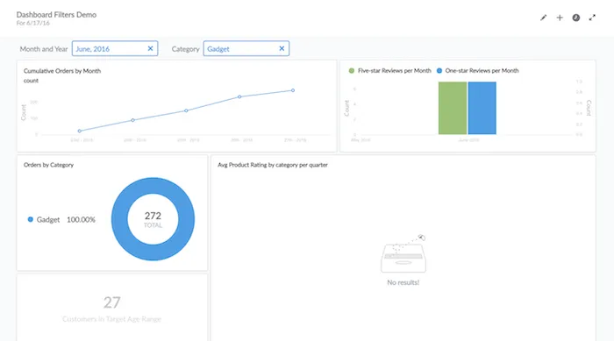Toggle the Five-star Reviews per Month legend
The height and width of the screenshot is (341, 614).
click(x=389, y=70)
